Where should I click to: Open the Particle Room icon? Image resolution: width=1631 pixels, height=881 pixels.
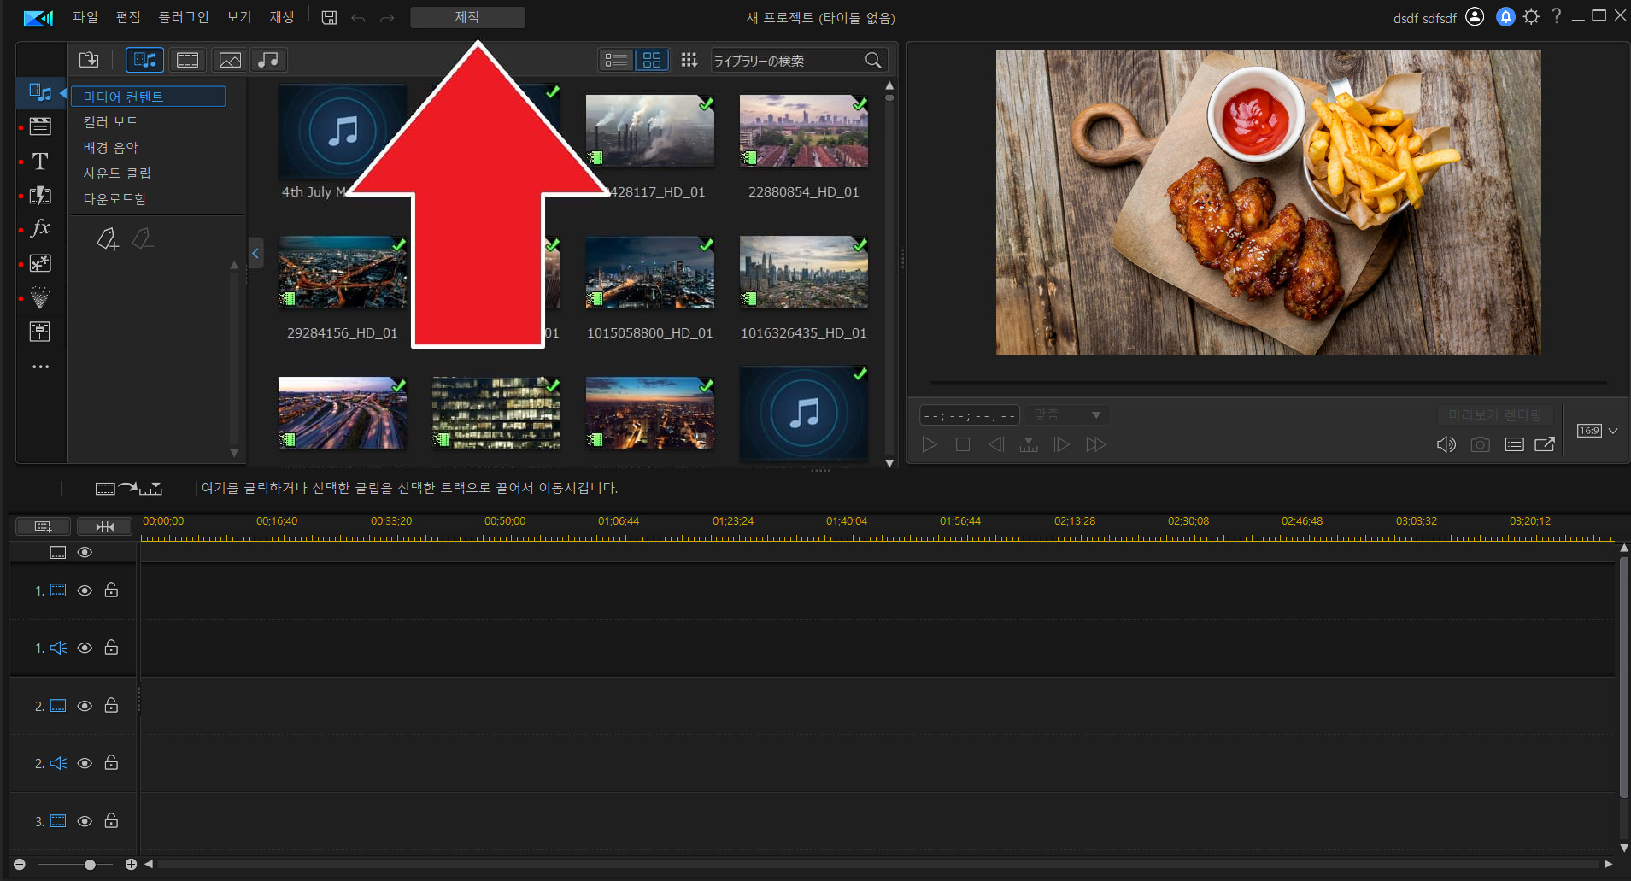40,297
